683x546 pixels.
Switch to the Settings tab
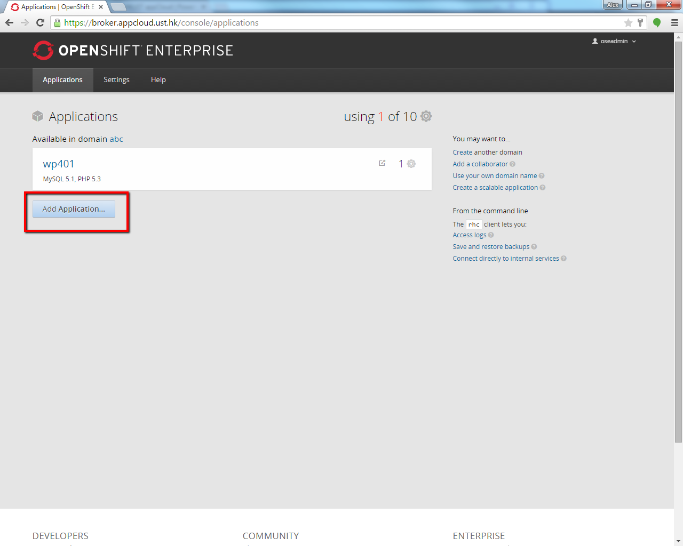pos(116,80)
